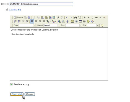Click the Send Mail button

[x=17, y=94]
